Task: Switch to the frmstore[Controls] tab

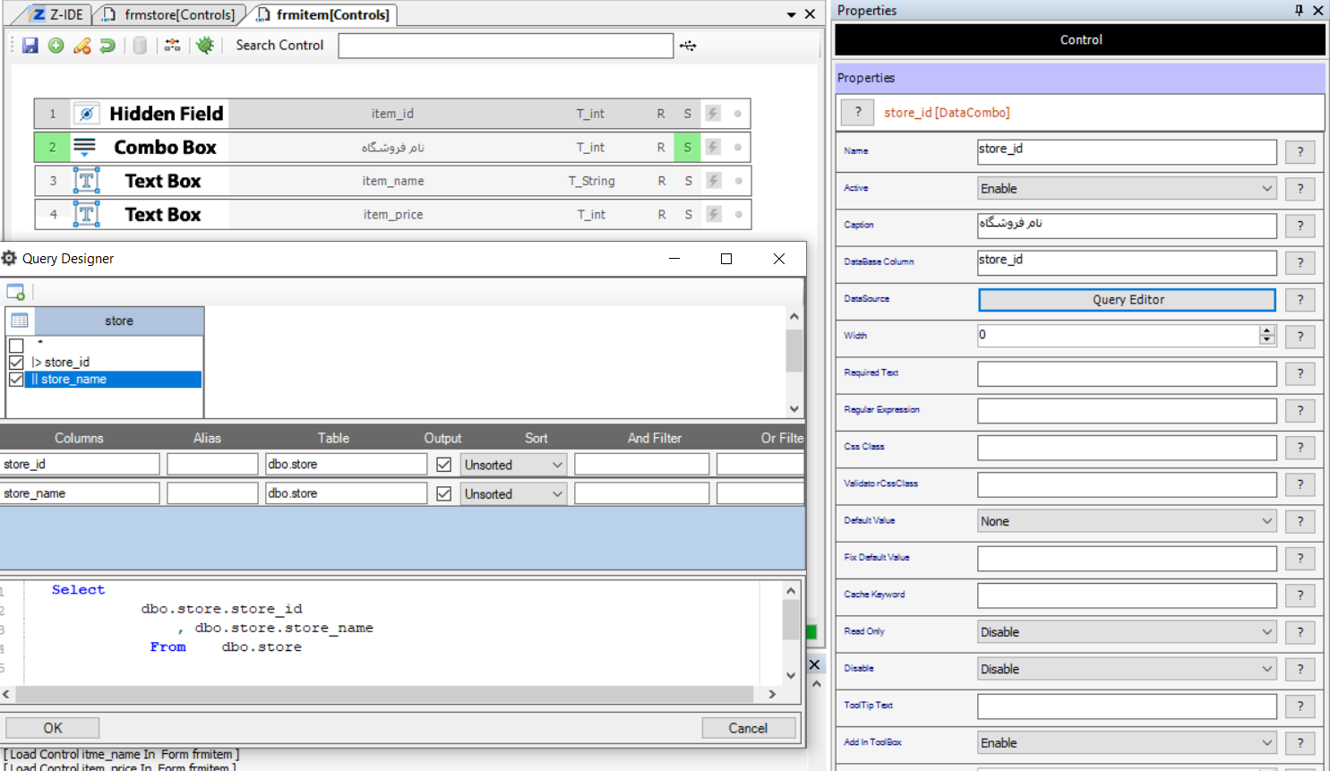Action: (x=170, y=14)
